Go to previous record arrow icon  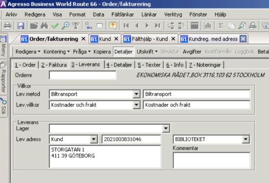pyautogui.click(x=137, y=26)
